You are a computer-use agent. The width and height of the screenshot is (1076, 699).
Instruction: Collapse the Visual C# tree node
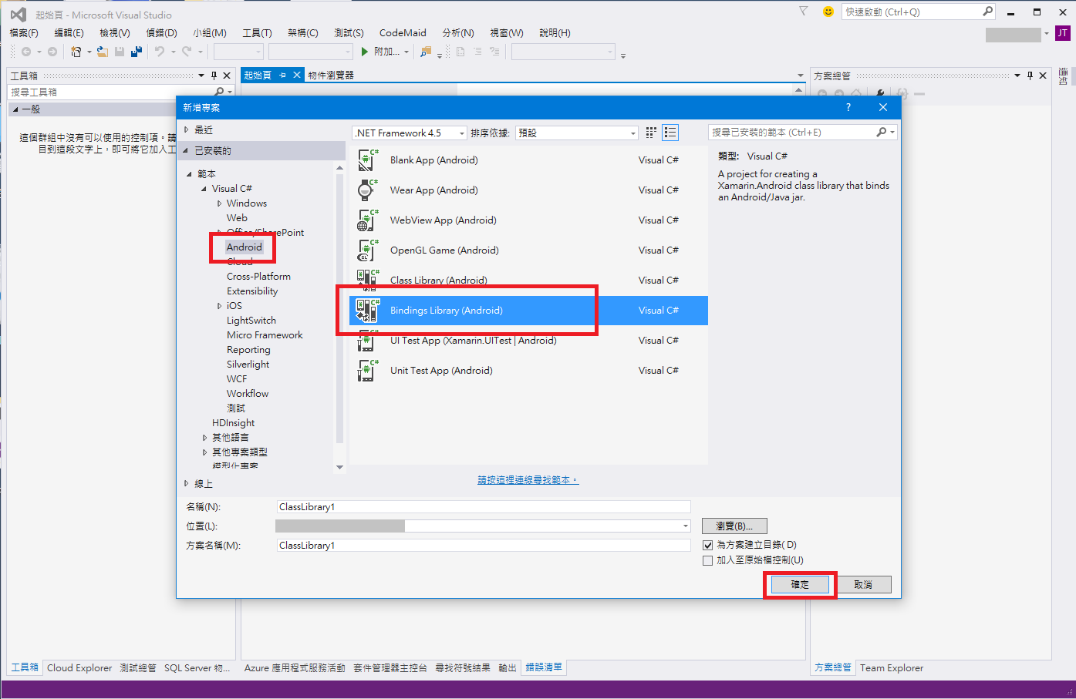tap(204, 189)
